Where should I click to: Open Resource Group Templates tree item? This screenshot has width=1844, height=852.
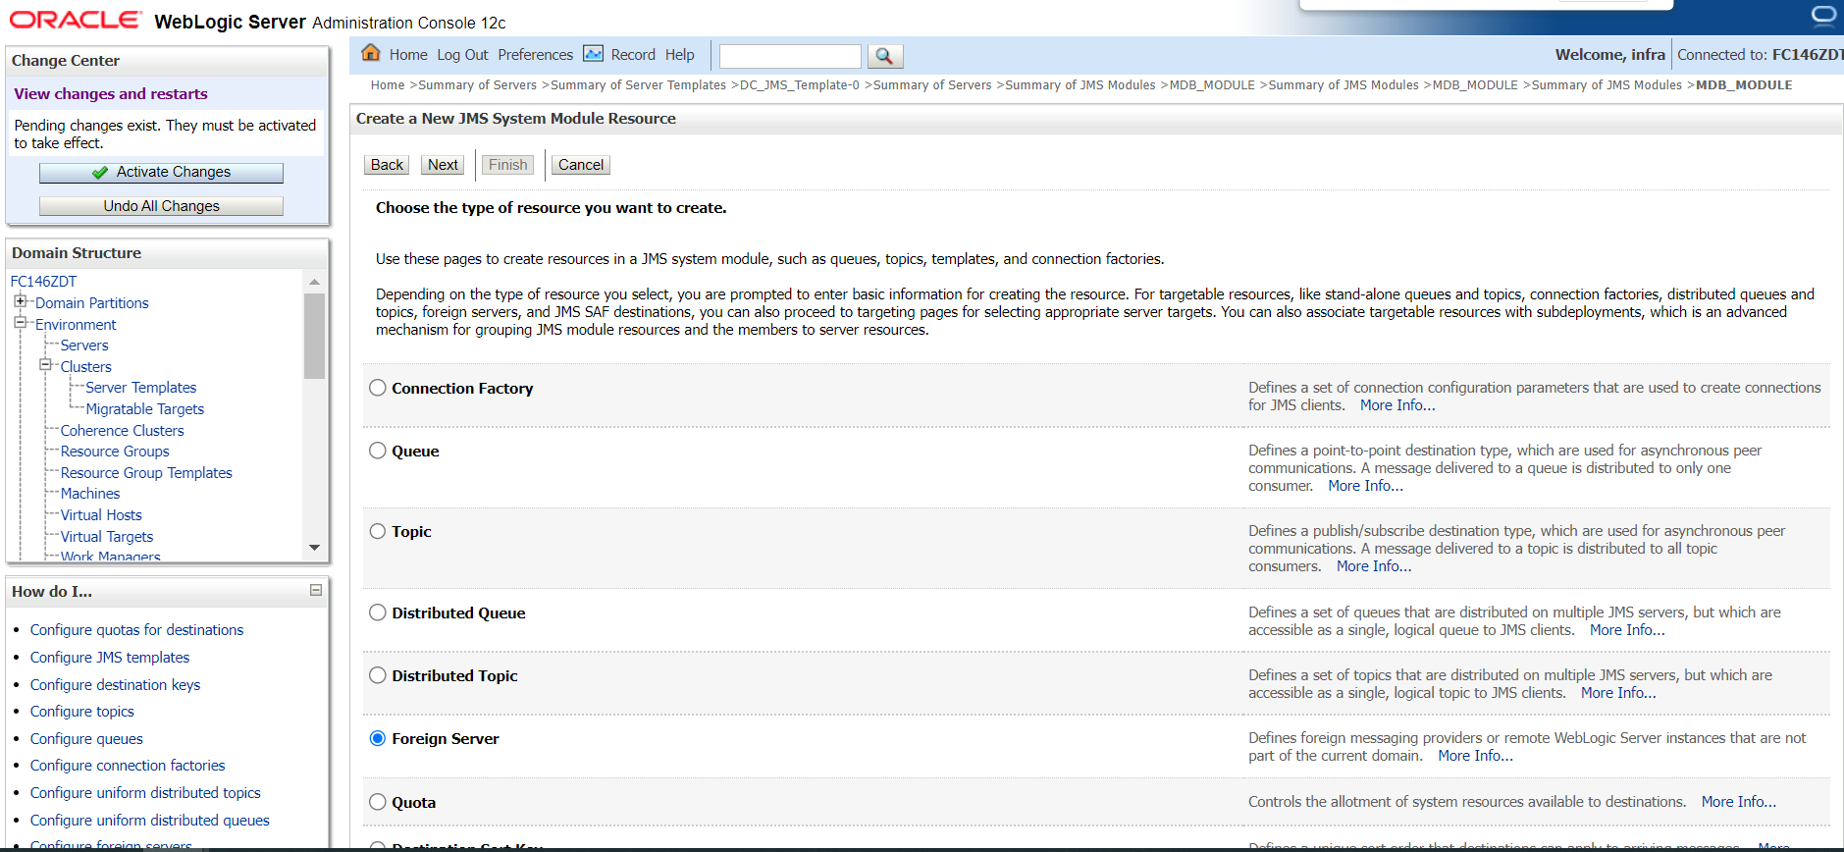(x=146, y=473)
